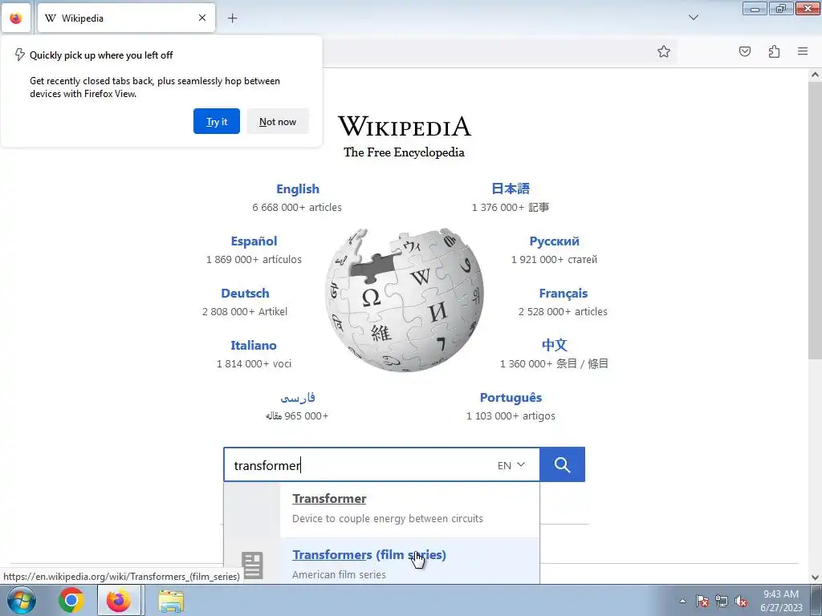Dismiss popup with Not now button

[278, 122]
